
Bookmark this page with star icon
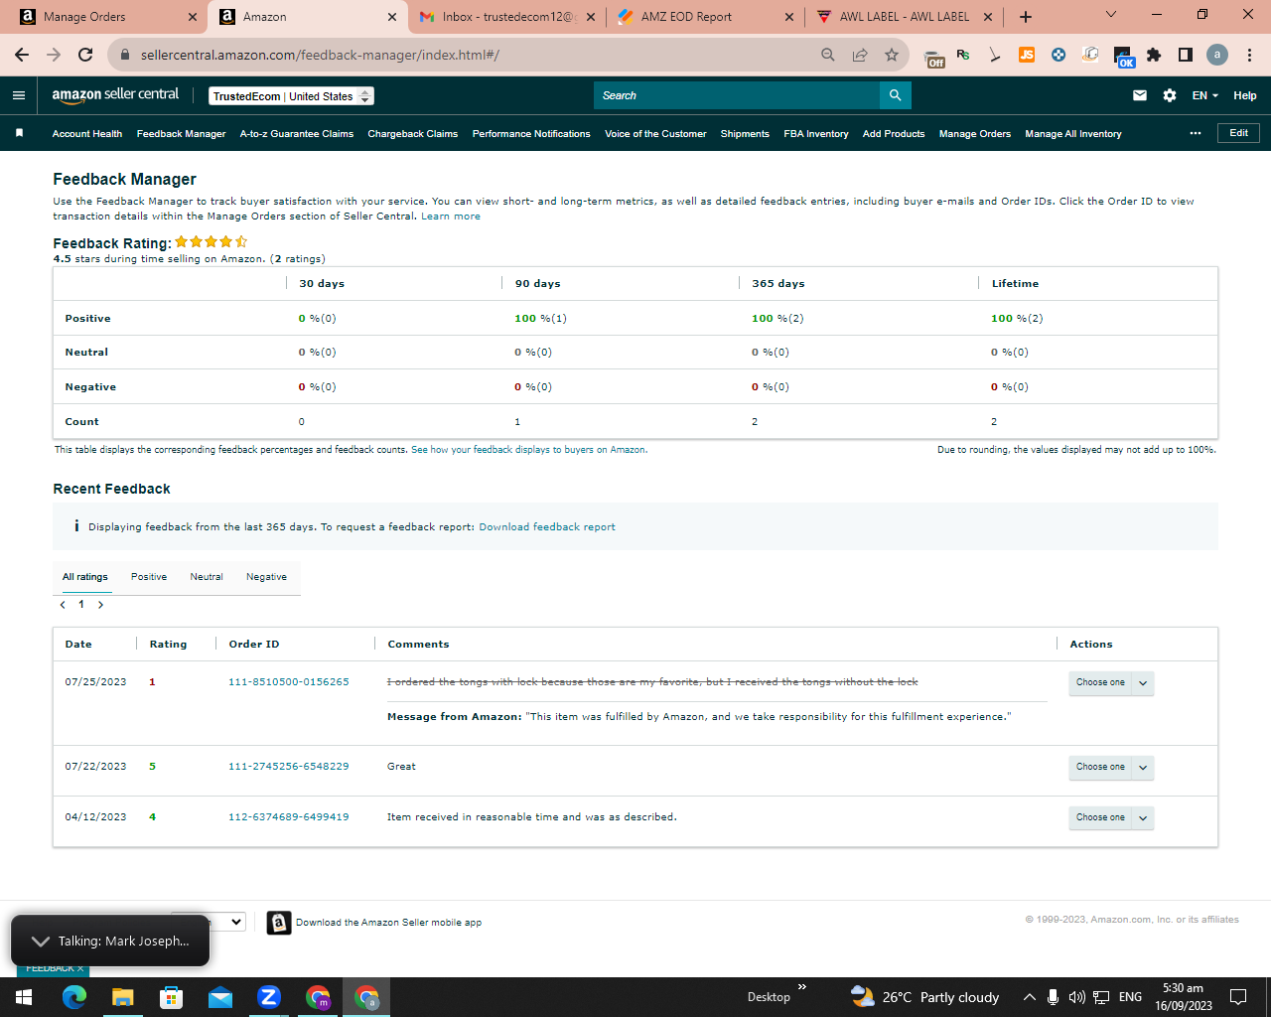click(892, 55)
